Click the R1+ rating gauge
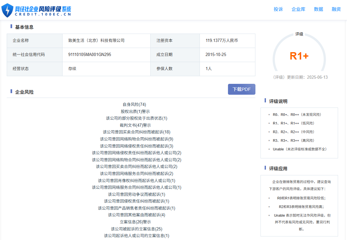 (299, 56)
